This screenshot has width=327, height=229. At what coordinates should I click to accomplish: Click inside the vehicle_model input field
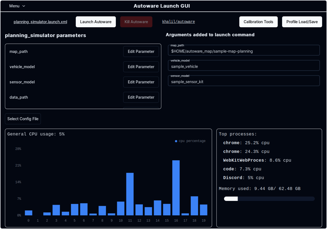pos(244,66)
